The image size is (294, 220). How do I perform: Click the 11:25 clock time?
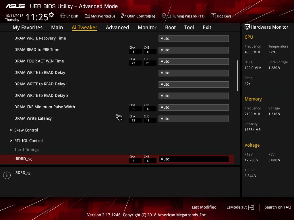(x=37, y=17)
